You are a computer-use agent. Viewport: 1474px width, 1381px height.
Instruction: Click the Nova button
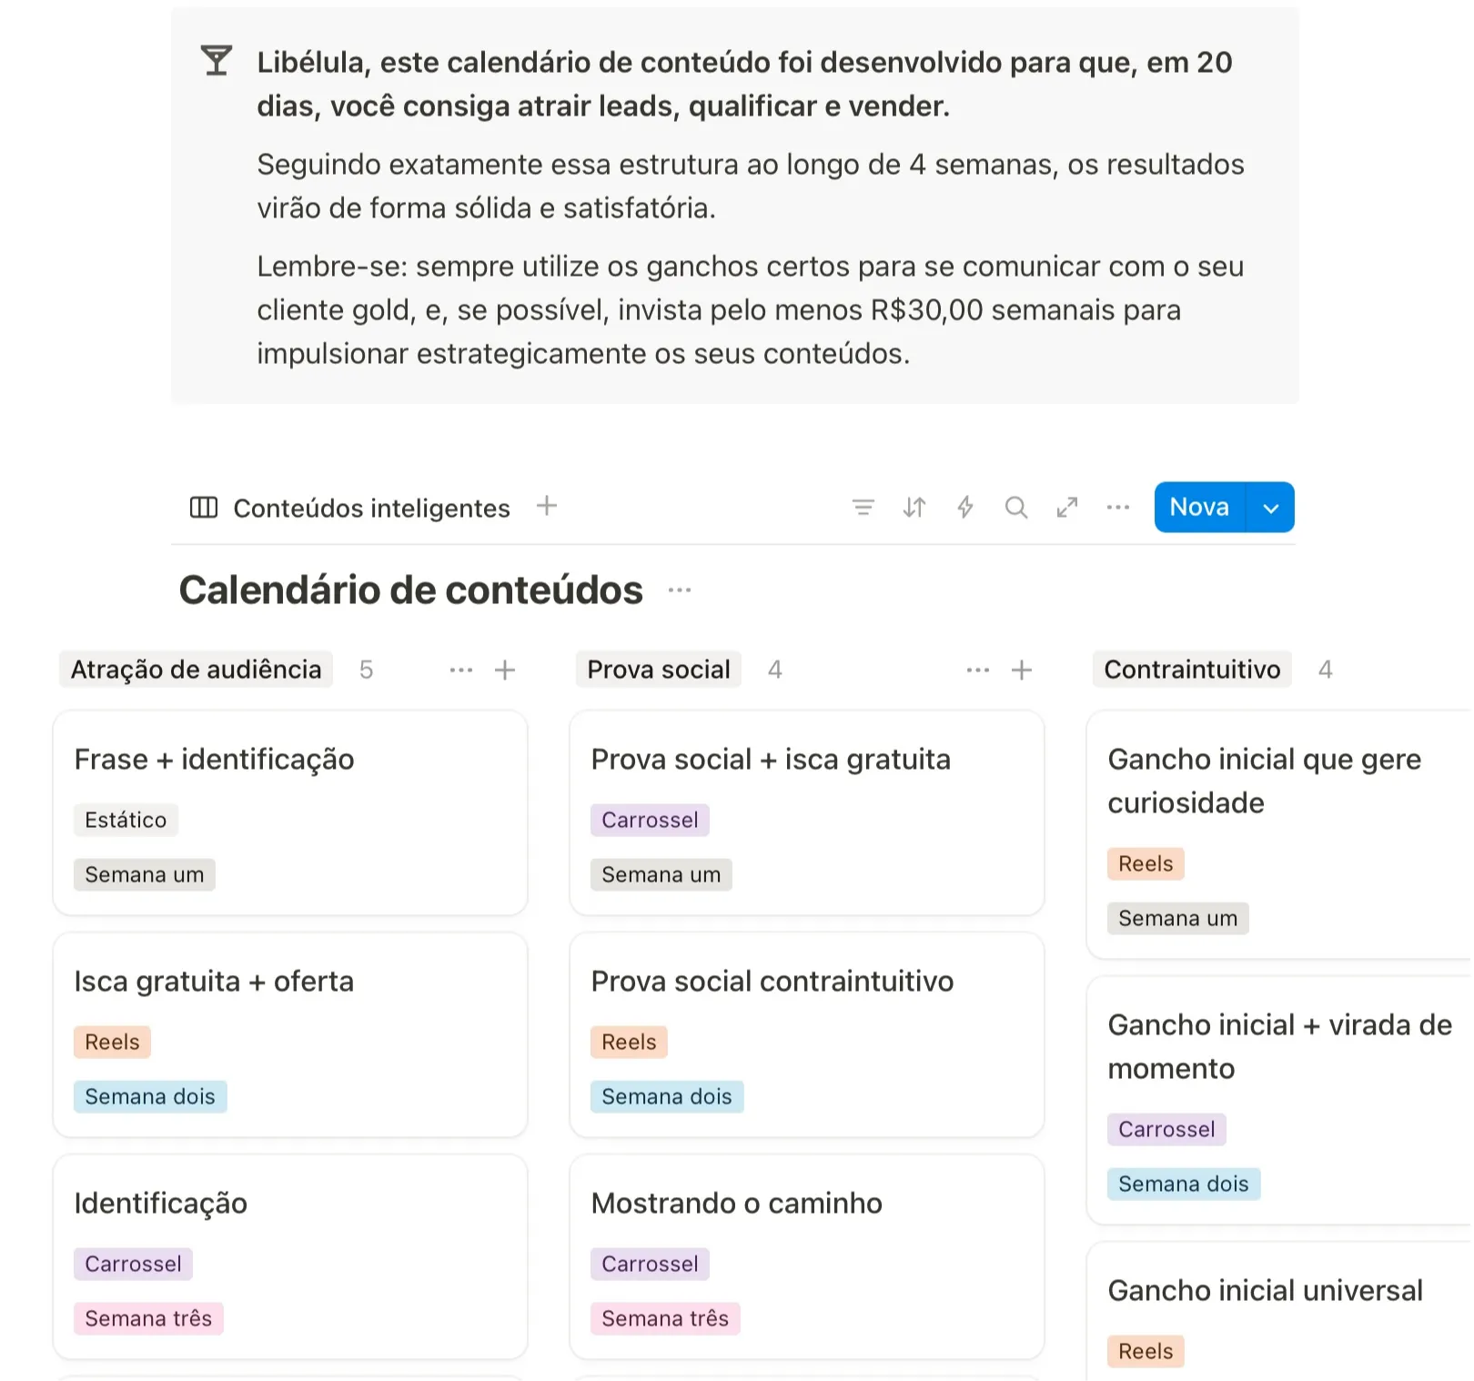pos(1199,508)
